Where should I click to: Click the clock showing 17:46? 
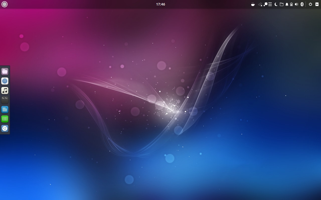(x=160, y=4)
